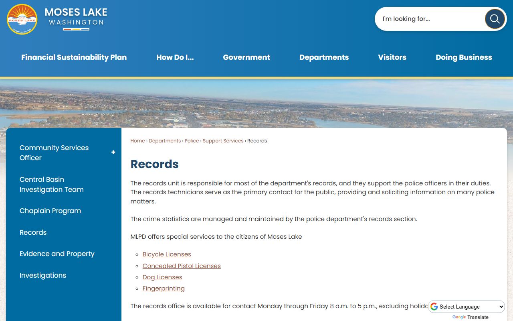This screenshot has height=321, width=513.
Task: Open Chaplain Program sidebar item
Action: pos(50,211)
